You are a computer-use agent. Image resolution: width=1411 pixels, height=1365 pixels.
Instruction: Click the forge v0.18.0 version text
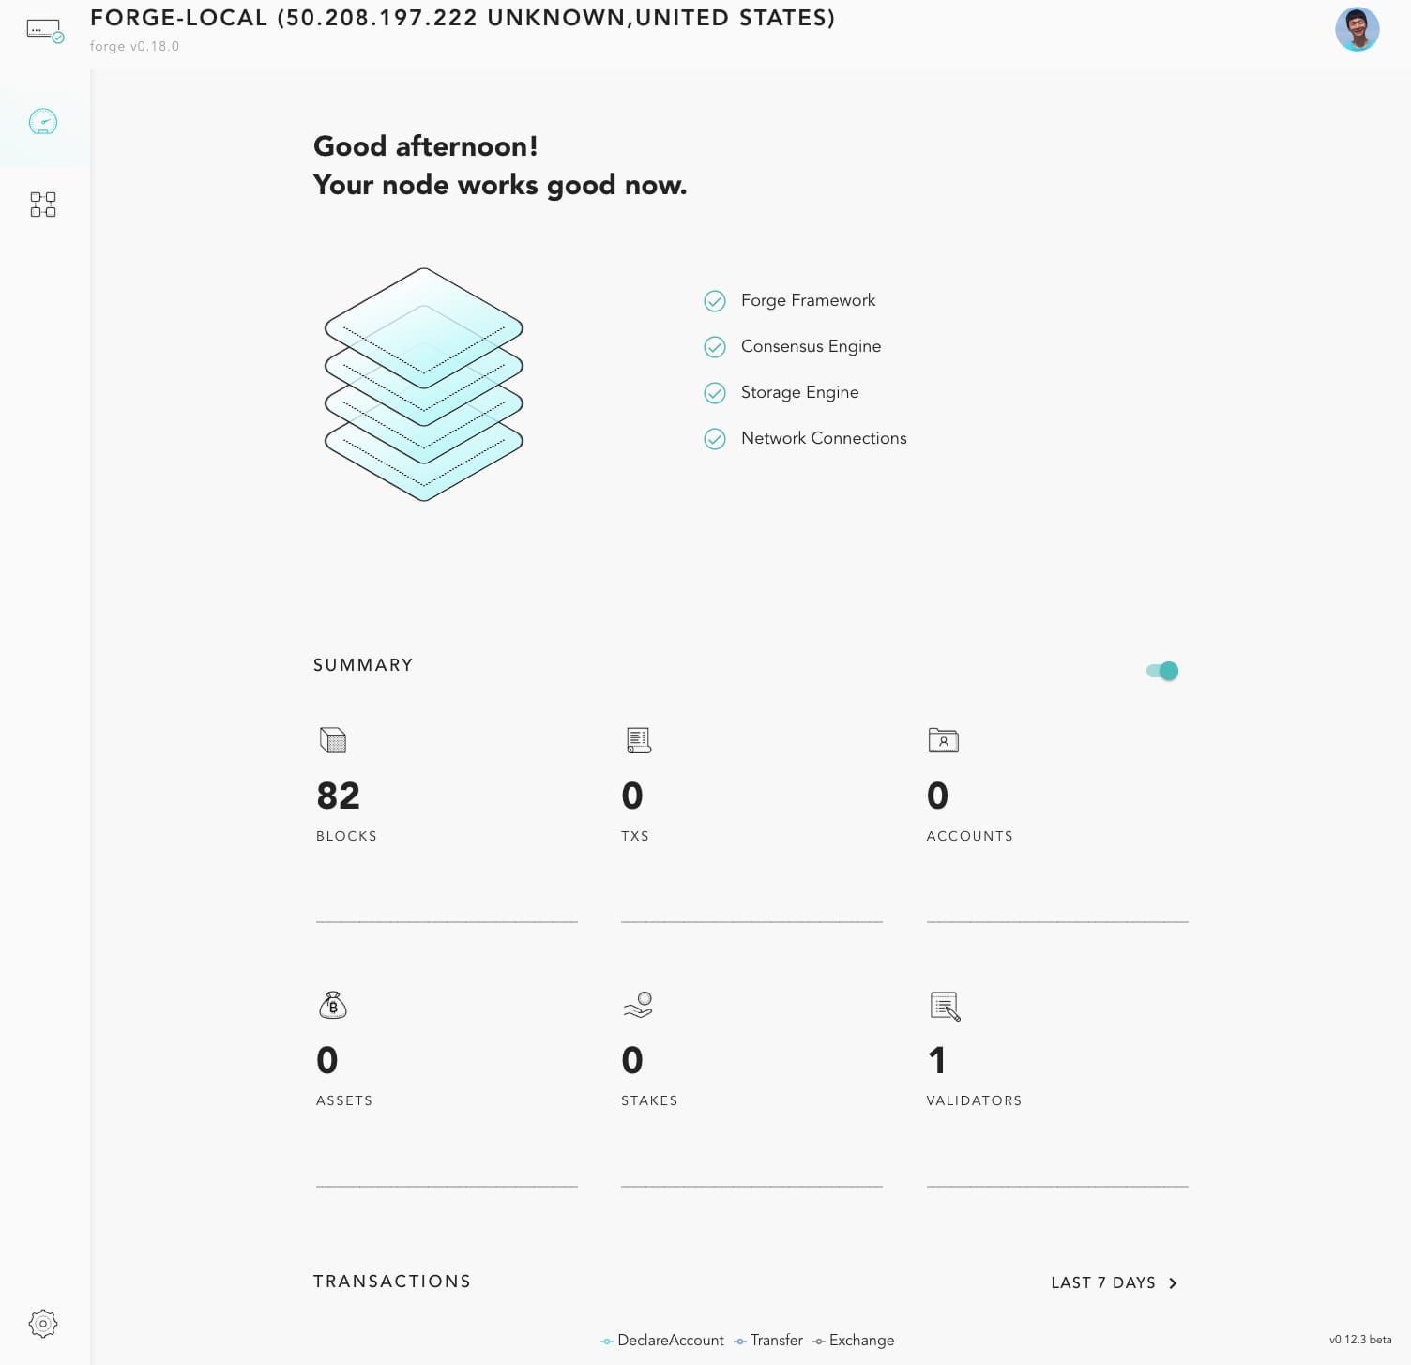click(x=134, y=46)
